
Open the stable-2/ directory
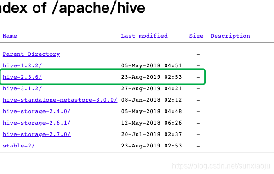coord(19,146)
